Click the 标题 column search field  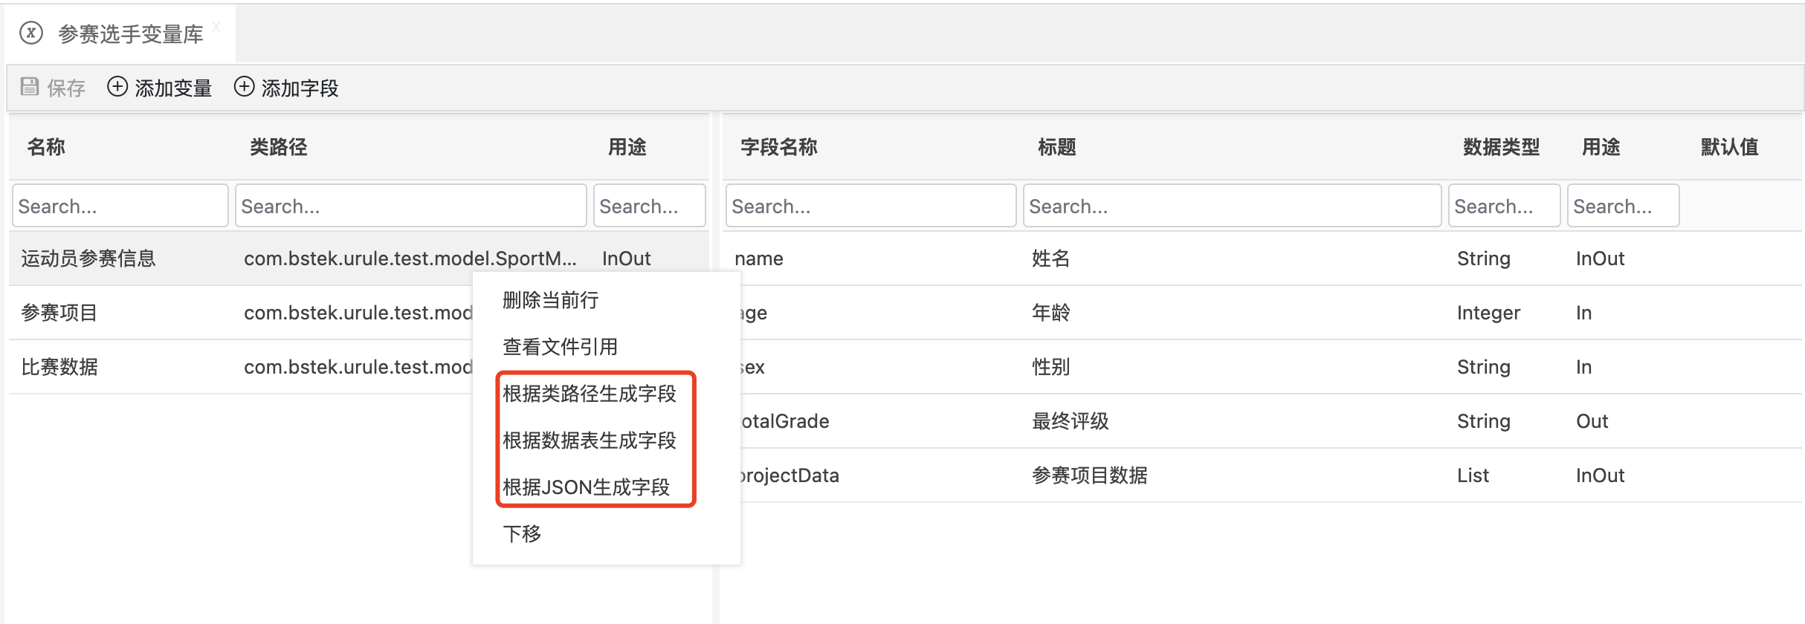pyautogui.click(x=1231, y=206)
